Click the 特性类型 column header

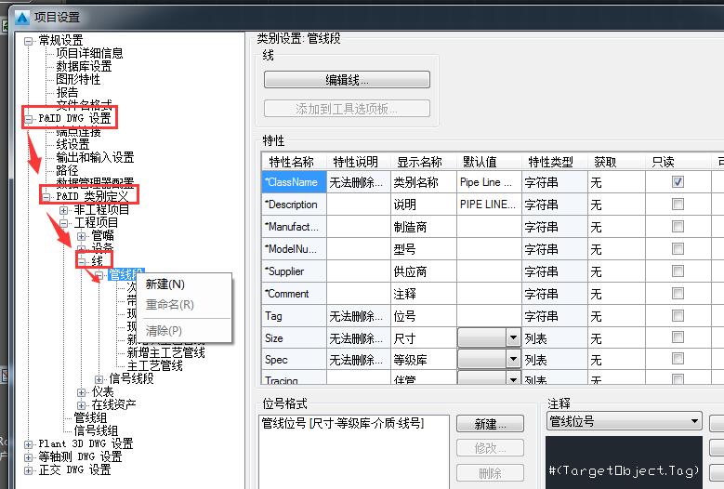click(555, 162)
